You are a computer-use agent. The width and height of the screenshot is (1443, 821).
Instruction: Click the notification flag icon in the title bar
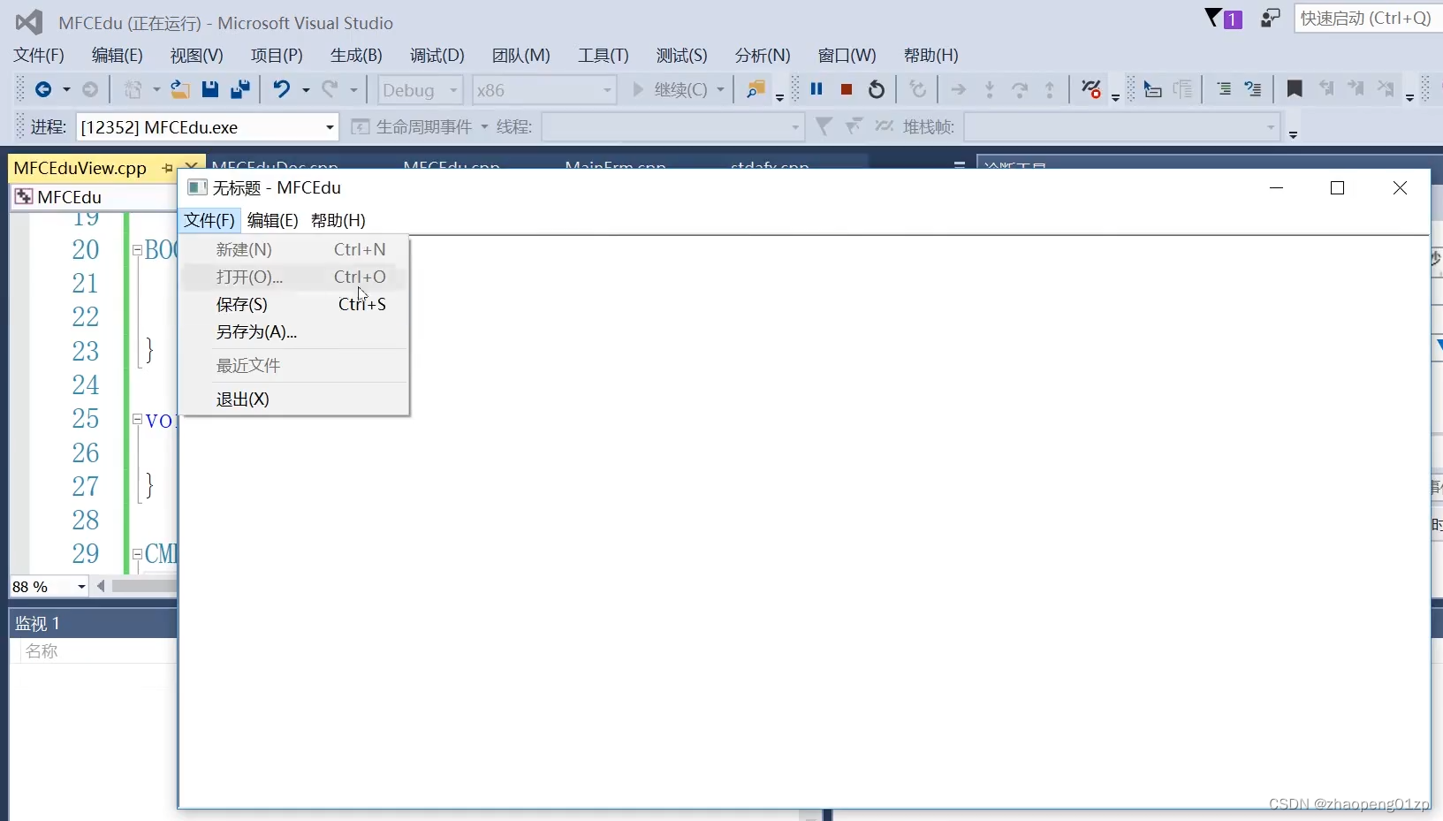click(x=1224, y=19)
